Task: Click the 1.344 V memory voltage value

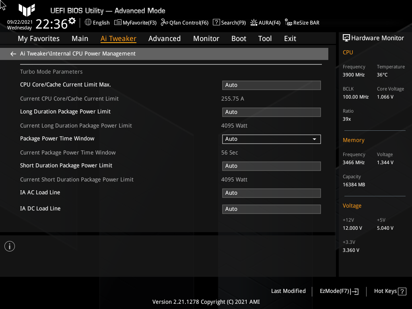Action: 385,163
